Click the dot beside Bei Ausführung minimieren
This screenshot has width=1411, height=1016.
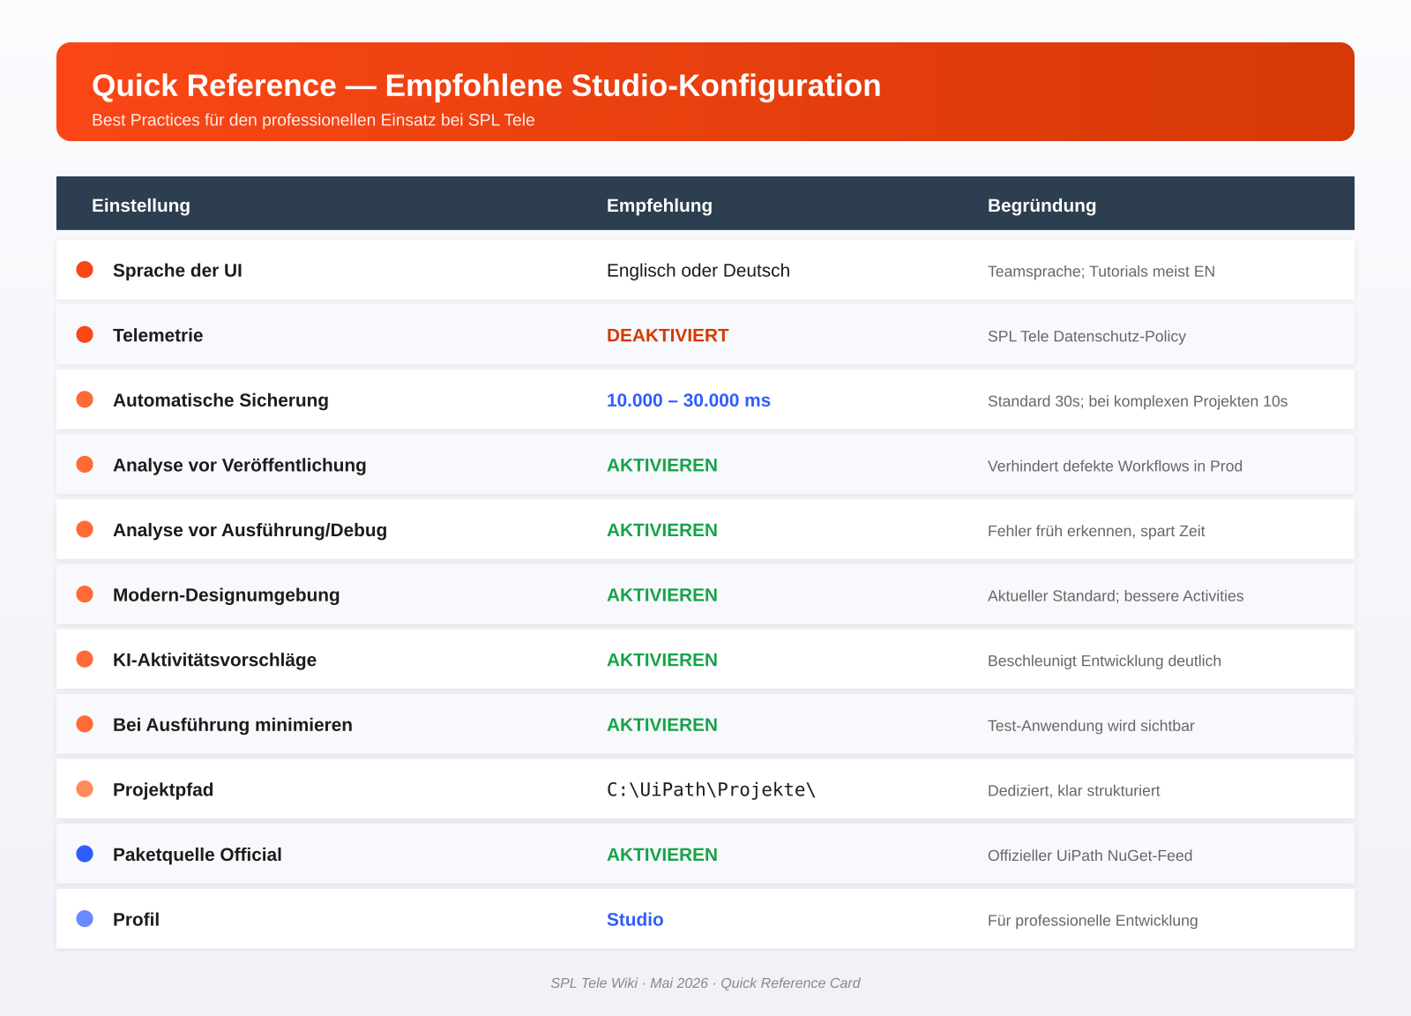coord(85,724)
